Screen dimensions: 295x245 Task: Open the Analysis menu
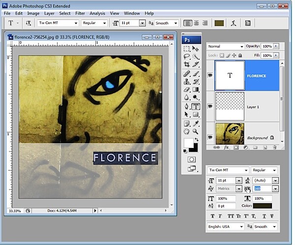97,13
